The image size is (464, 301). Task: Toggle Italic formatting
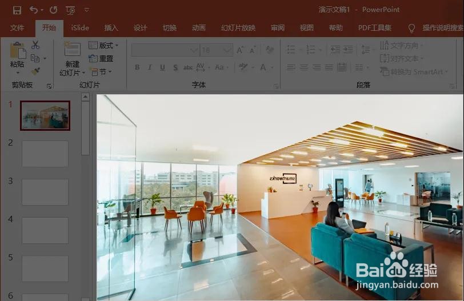(x=150, y=67)
